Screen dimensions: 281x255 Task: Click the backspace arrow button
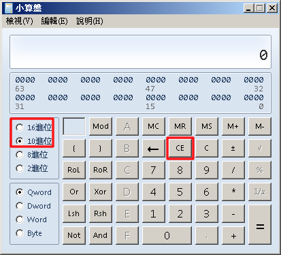[154, 148]
